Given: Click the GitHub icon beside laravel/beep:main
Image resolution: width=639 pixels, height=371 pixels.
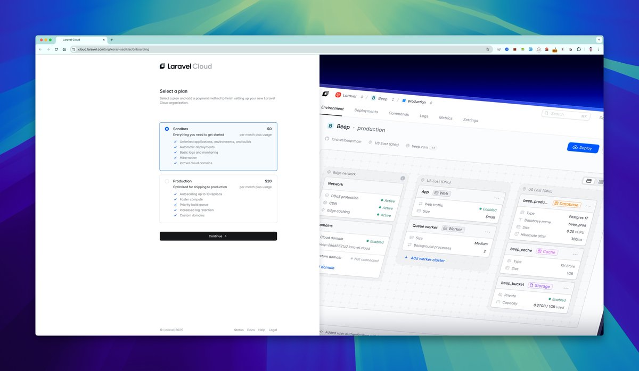Looking at the screenshot, I should point(327,139).
